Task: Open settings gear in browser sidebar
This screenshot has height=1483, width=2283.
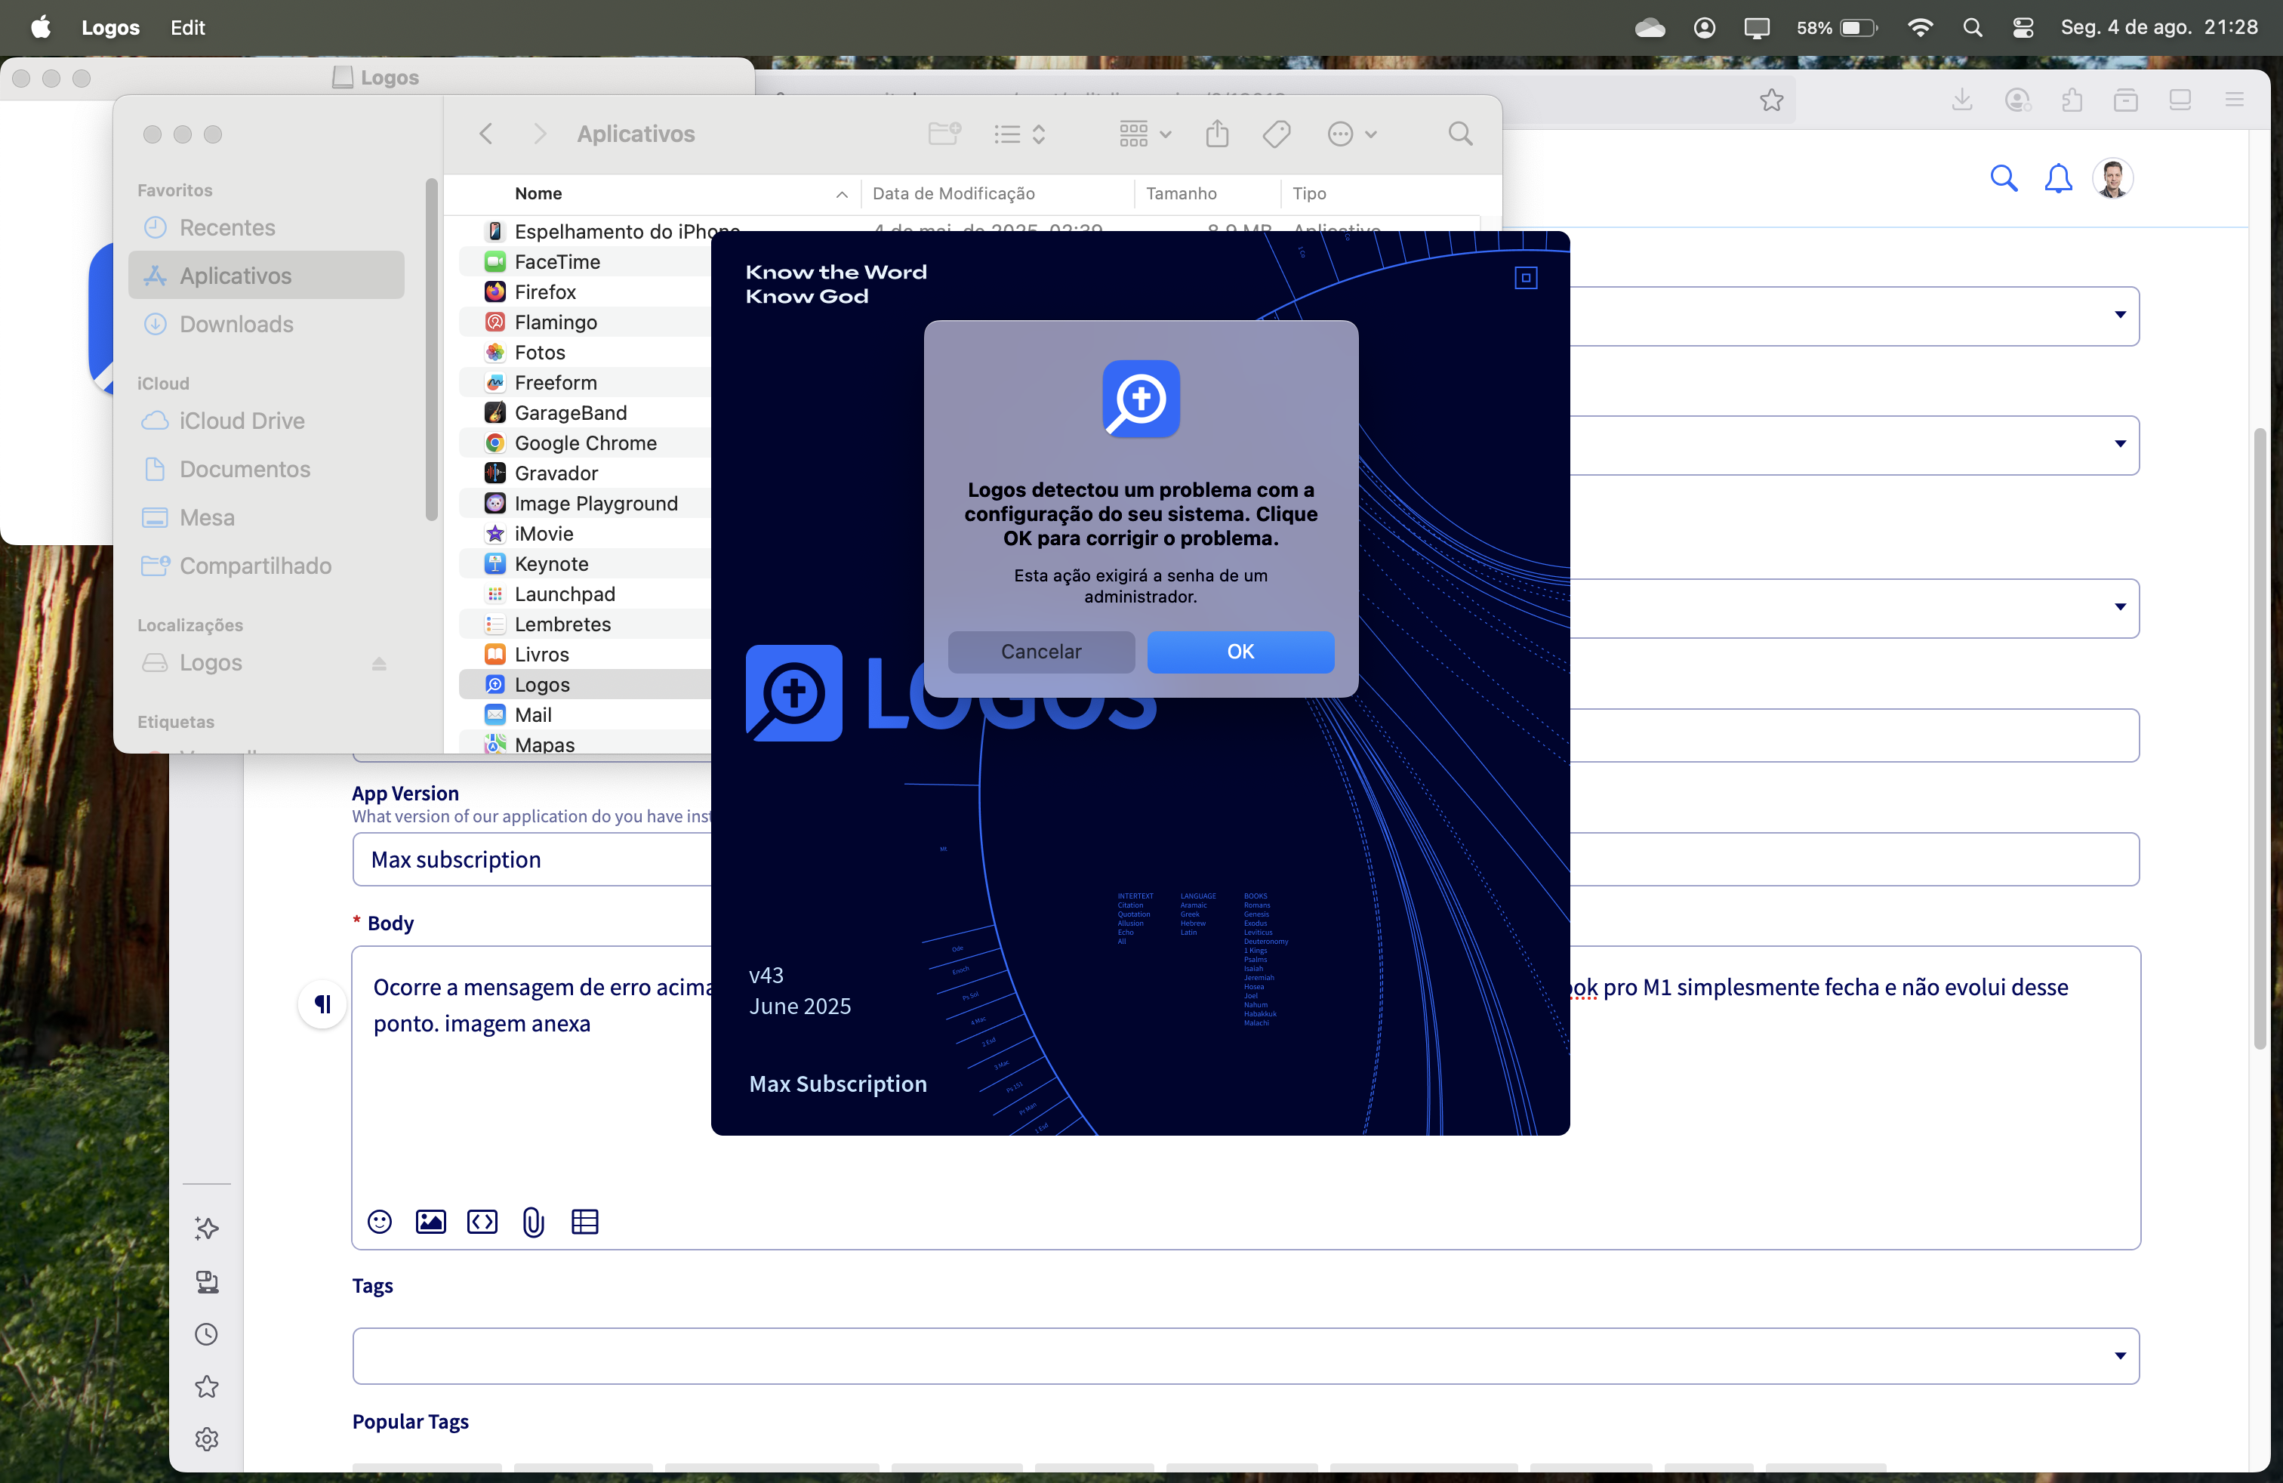Action: pos(206,1438)
